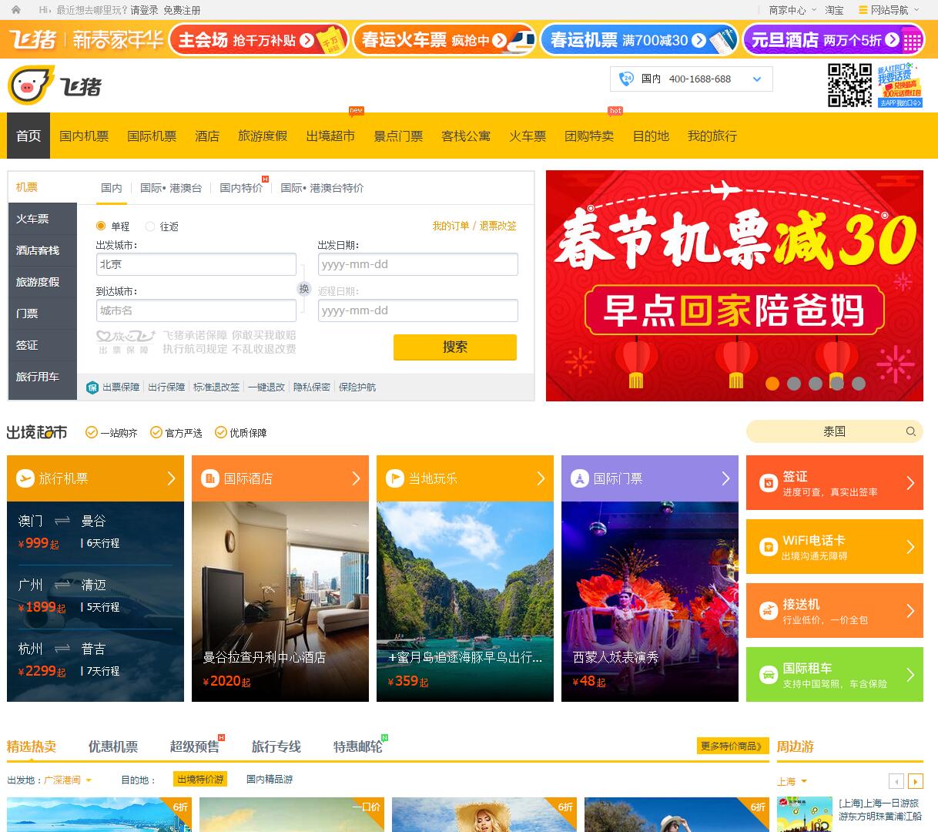Click previous arrow in 周边游 section
Screen dimensions: 938x832
896,781
